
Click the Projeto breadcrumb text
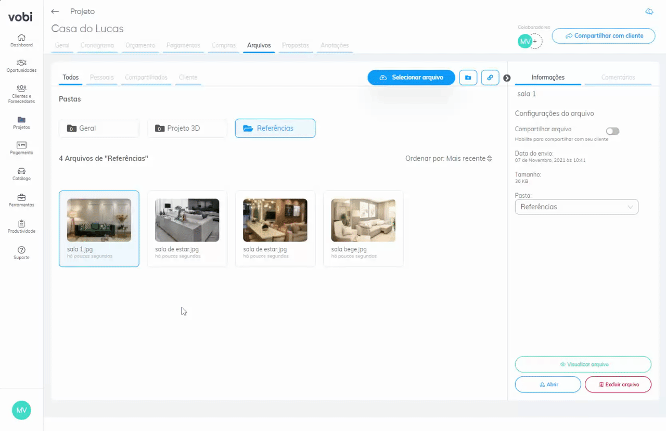(x=83, y=11)
